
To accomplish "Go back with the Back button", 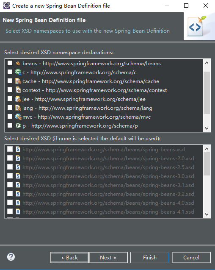I will point(69,258).
